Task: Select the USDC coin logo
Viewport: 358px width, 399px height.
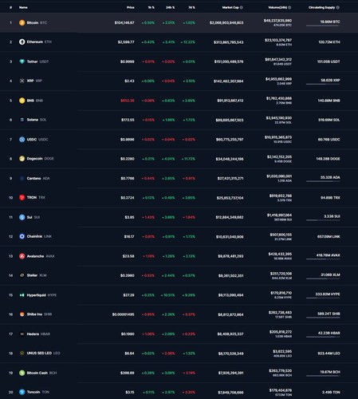Action: pos(22,140)
